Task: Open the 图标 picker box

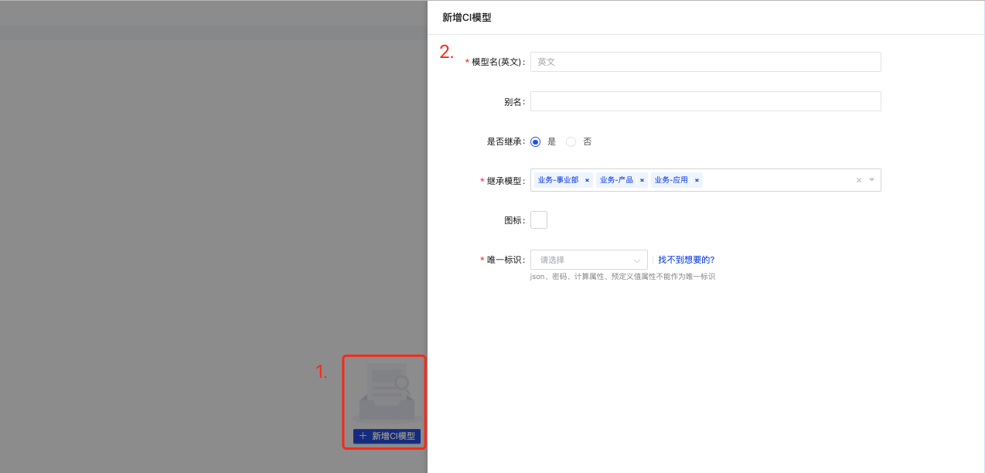Action: pyautogui.click(x=539, y=220)
